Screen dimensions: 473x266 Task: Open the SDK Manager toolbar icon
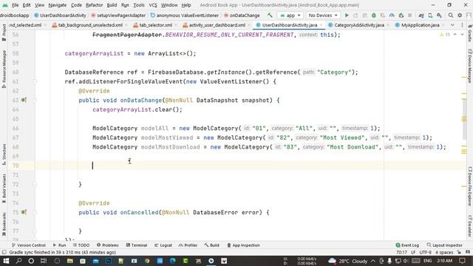pos(439,15)
